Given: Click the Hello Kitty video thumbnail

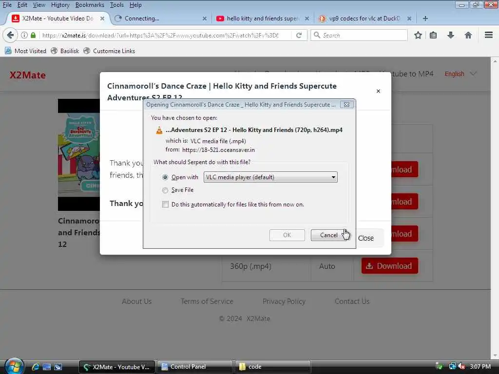Looking at the screenshot, I should 79,154.
